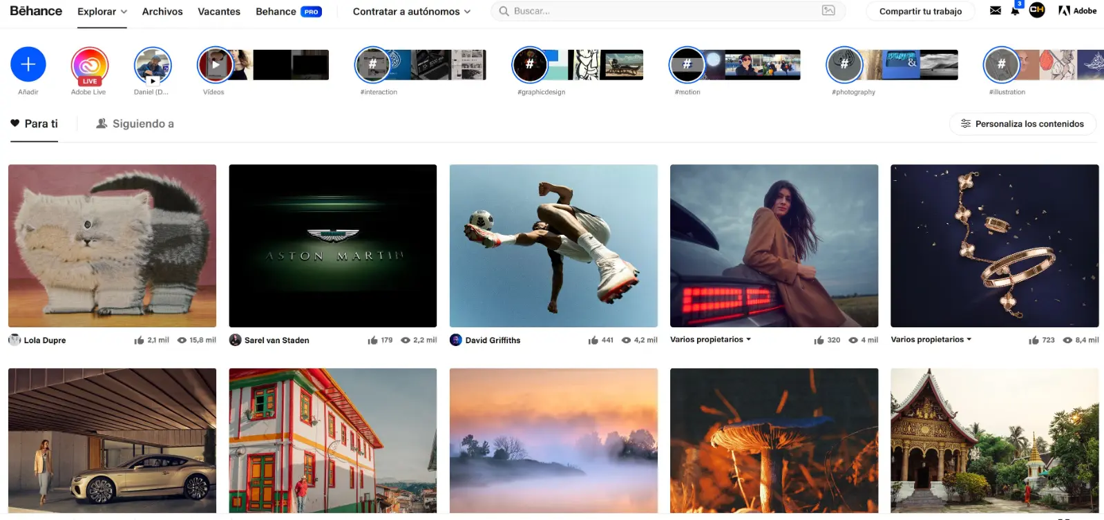Click David Griffiths' avatar icon

456,340
